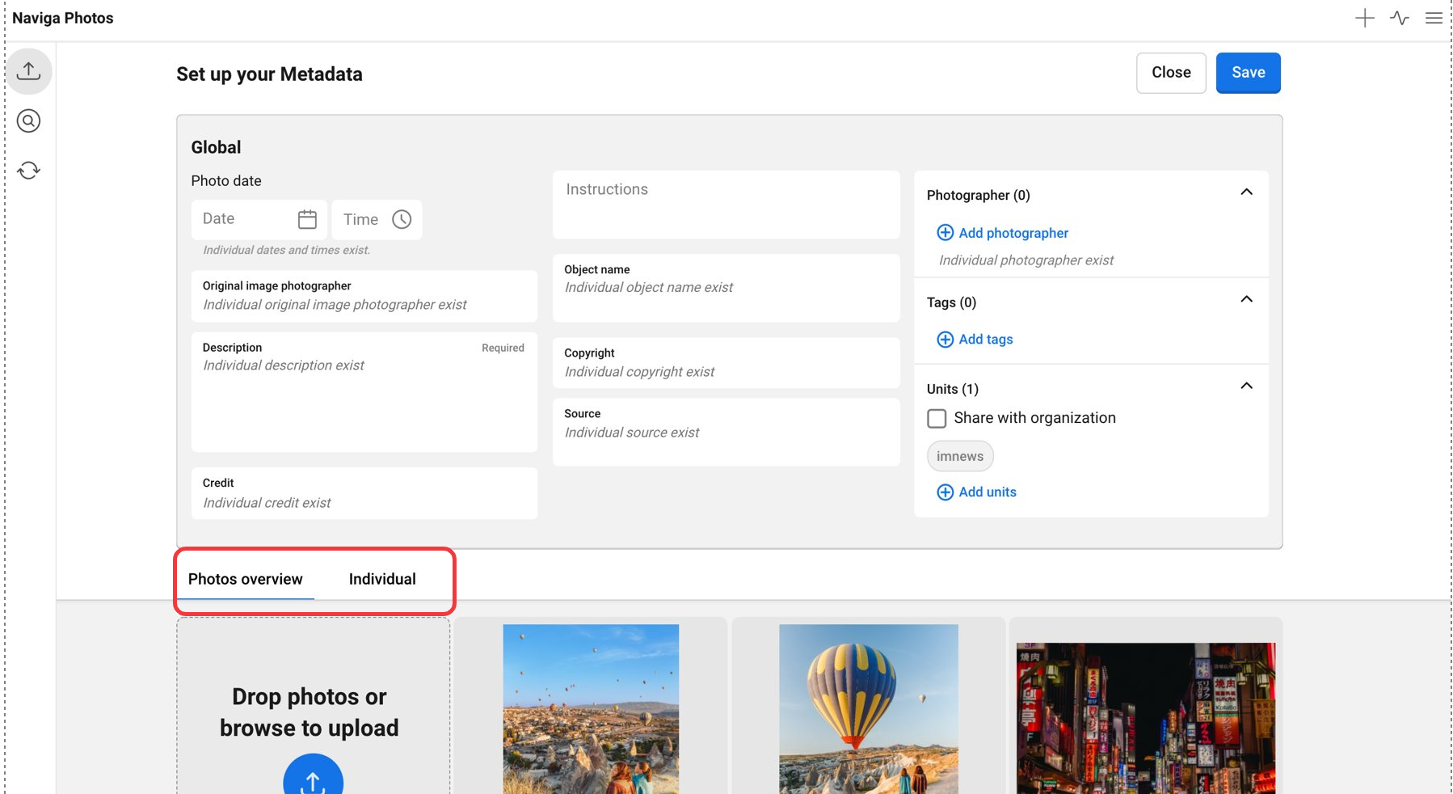Open the calendar date picker icon
Screen dimensions: 1453x794
click(307, 219)
